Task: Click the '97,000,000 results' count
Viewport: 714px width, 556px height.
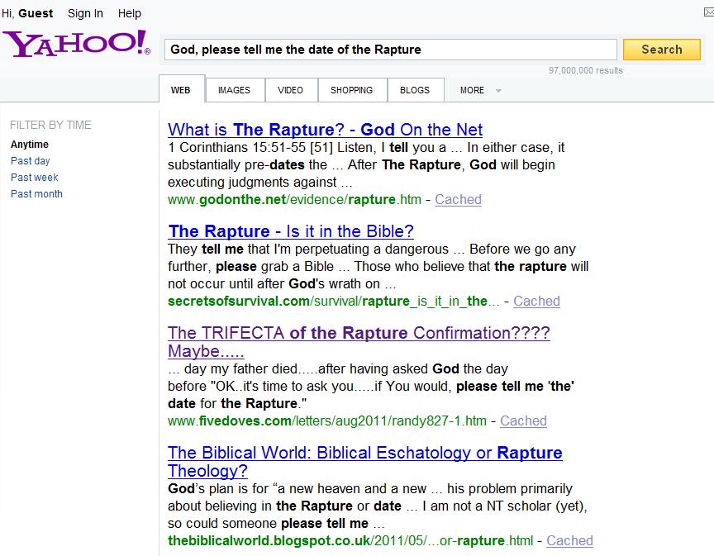Action: [x=585, y=70]
